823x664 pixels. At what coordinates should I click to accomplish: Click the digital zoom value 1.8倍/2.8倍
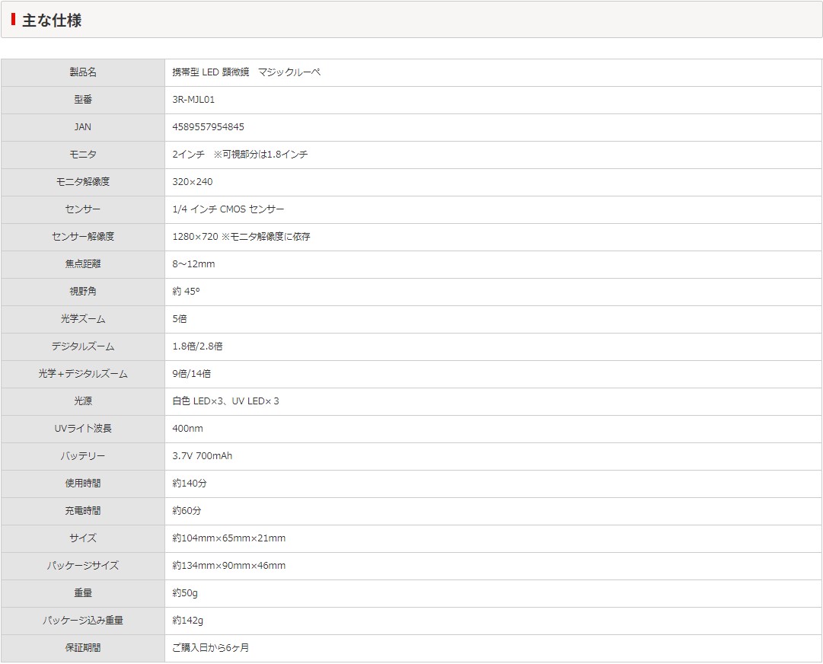tap(197, 346)
